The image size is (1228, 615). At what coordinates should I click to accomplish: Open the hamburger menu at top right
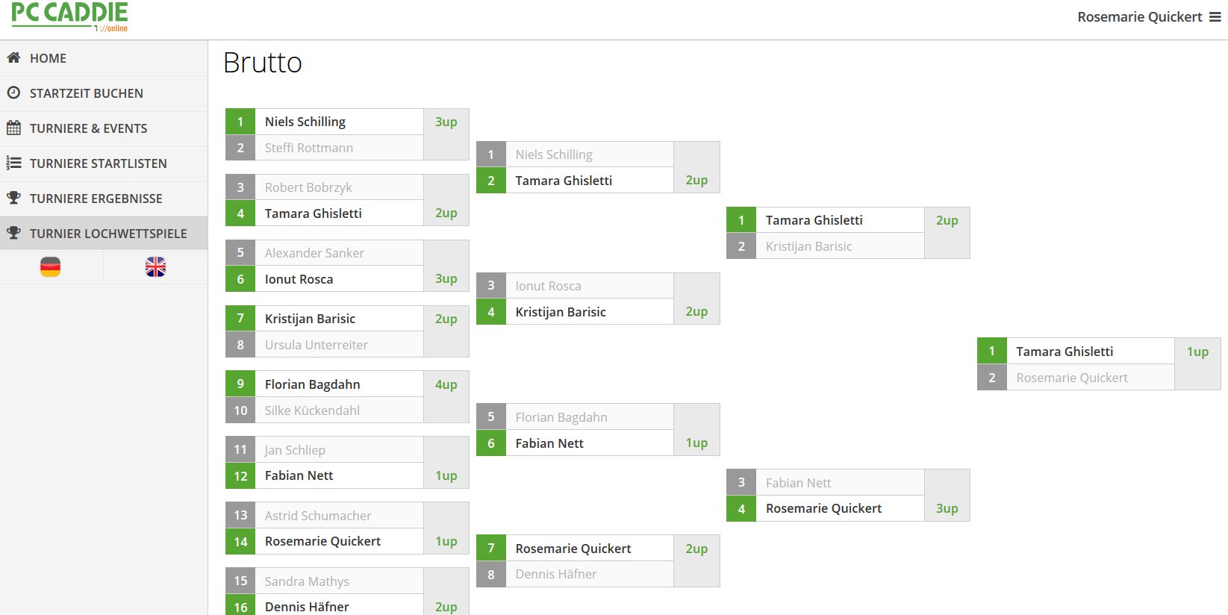pos(1215,17)
